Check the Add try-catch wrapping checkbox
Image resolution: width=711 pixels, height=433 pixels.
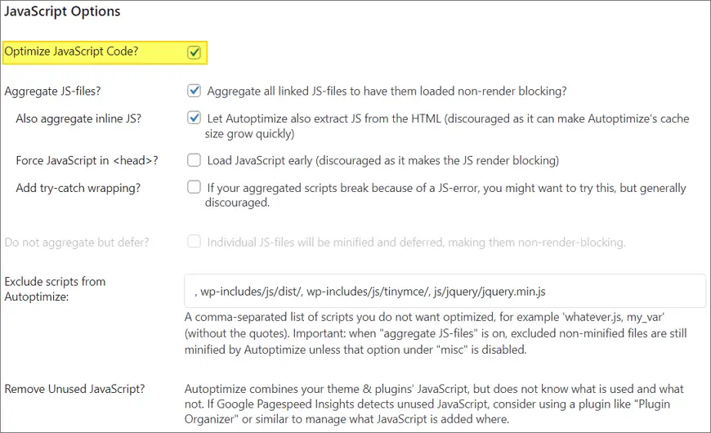point(194,187)
